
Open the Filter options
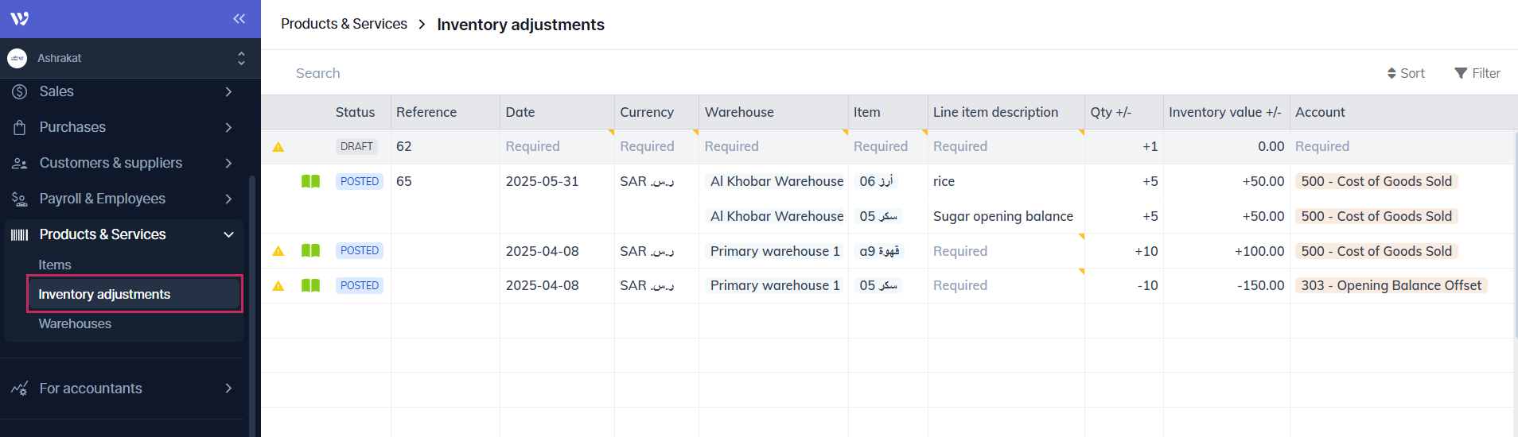click(x=1477, y=73)
